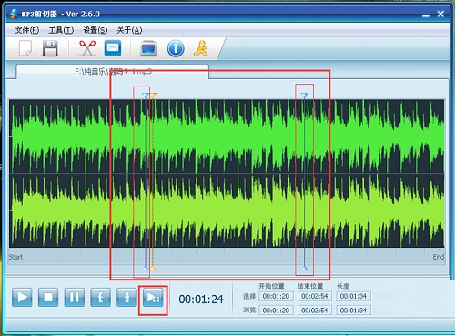Set selection start with the { button
455x336 pixels.
100,297
